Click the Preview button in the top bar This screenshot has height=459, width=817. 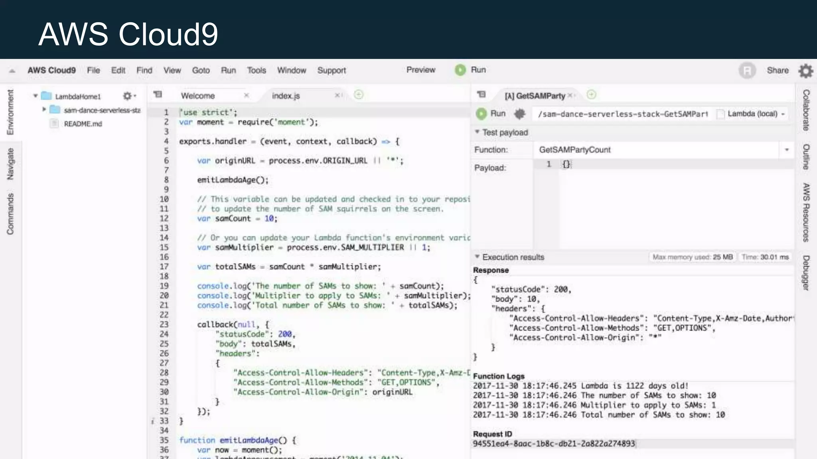point(421,70)
